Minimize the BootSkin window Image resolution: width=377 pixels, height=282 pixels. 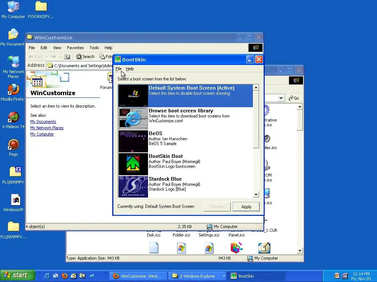point(250,59)
